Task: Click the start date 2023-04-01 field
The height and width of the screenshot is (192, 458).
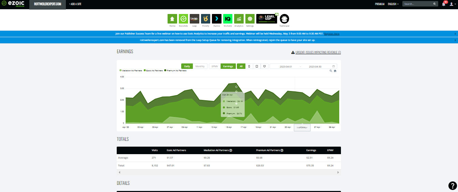Action: click(286, 66)
